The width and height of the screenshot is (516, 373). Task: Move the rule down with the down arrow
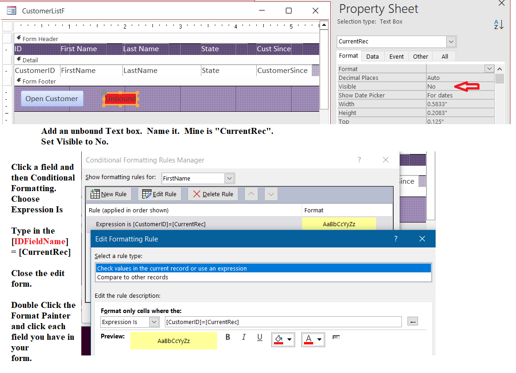[x=271, y=194]
